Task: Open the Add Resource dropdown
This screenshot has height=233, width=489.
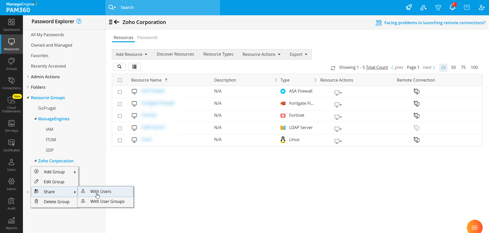Action: pos(131,54)
